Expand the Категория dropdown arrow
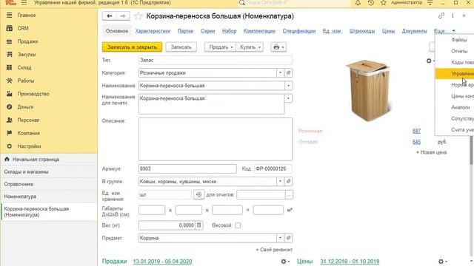Image resolution: width=474 pixels, height=266 pixels. click(x=280, y=72)
